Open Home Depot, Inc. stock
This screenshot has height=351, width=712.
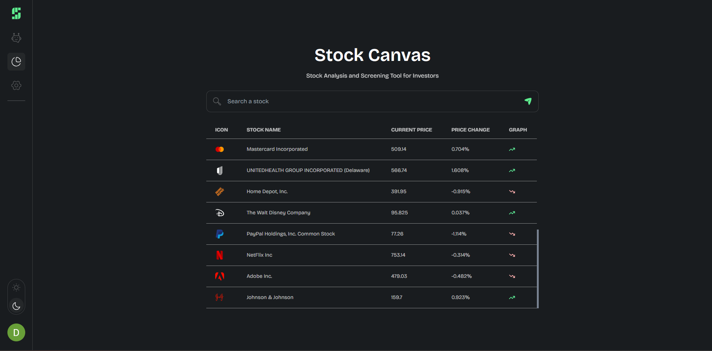(267, 192)
